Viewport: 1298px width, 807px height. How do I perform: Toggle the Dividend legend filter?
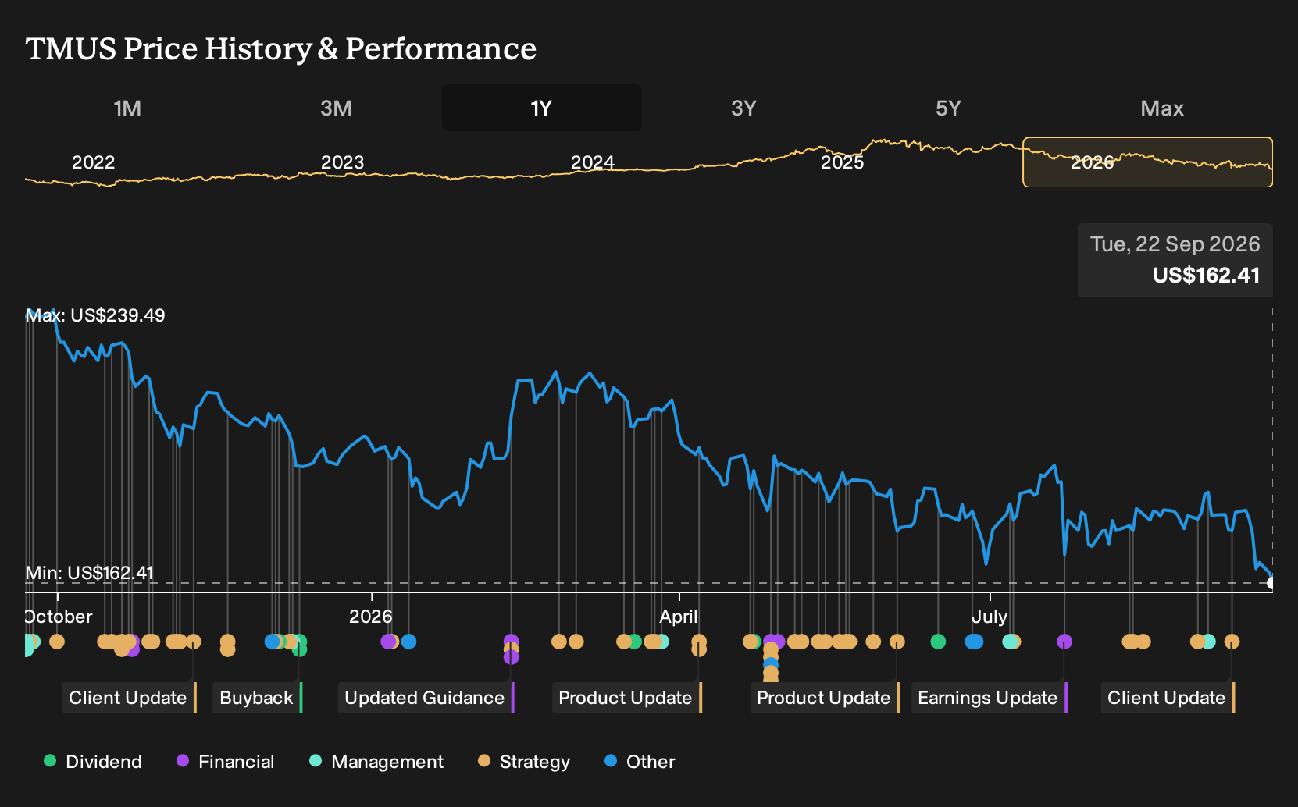click(x=92, y=762)
